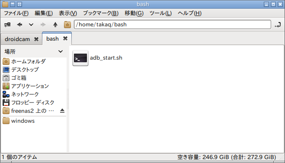Close the droidcam tab
The width and height of the screenshot is (285, 163).
click(x=36, y=39)
